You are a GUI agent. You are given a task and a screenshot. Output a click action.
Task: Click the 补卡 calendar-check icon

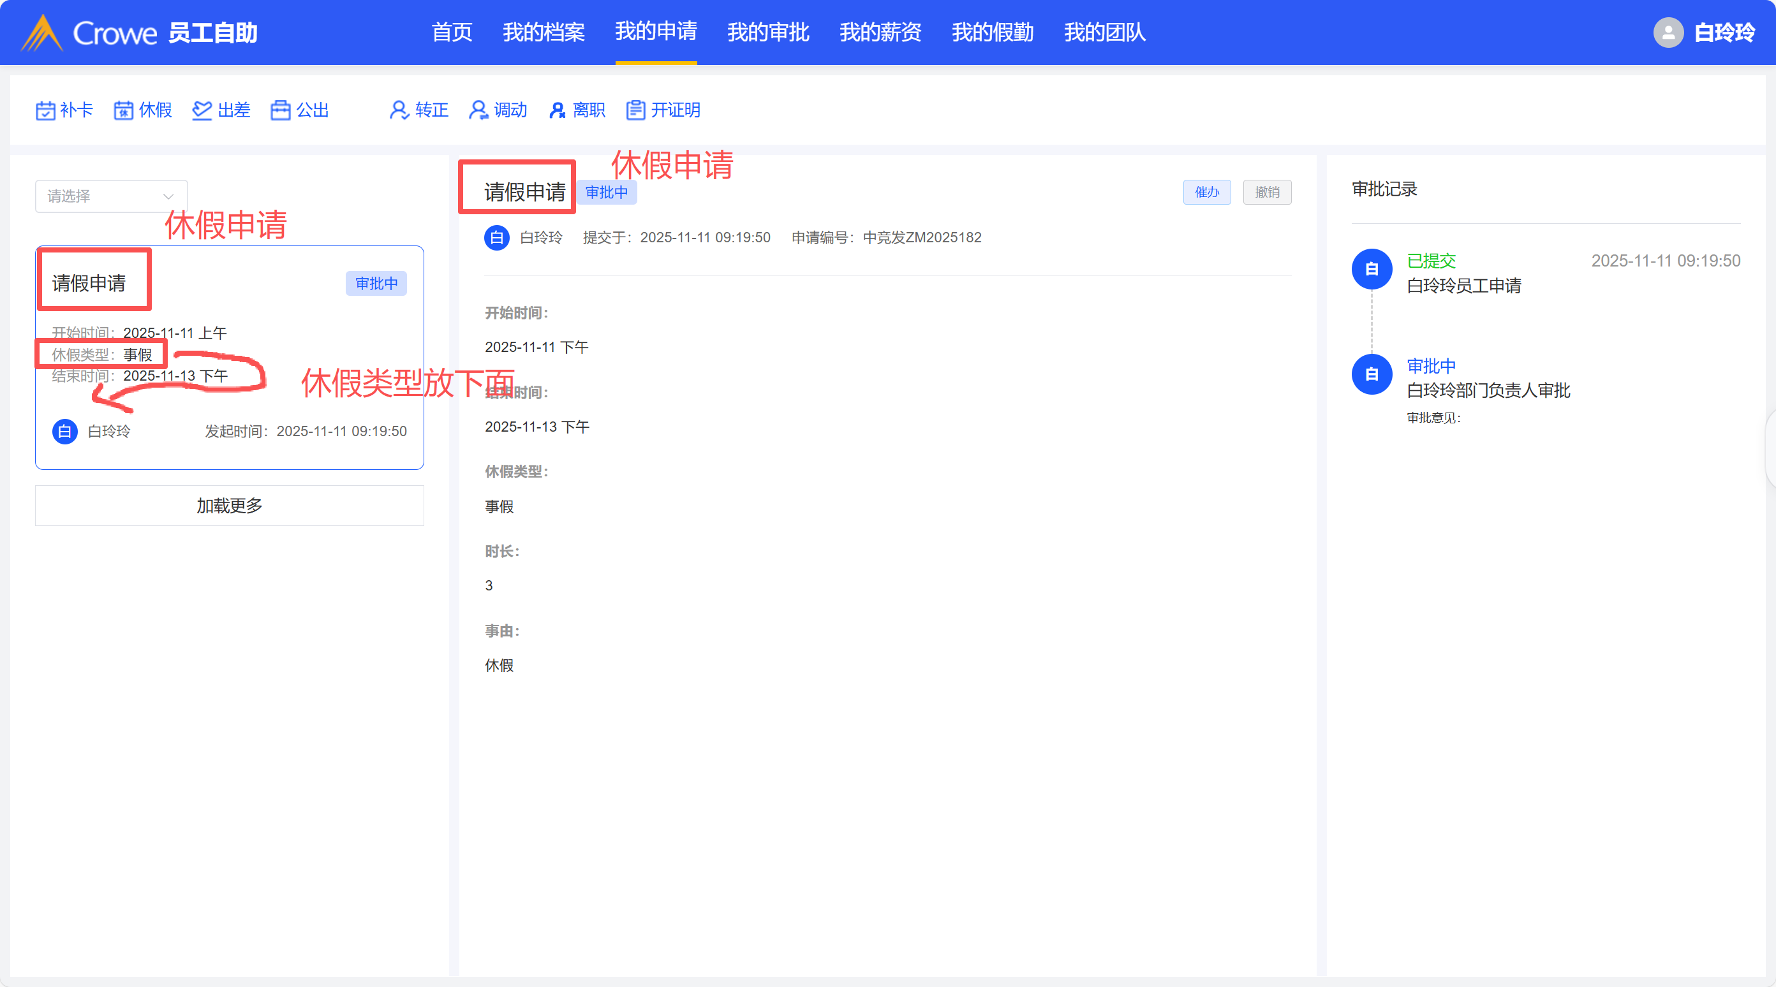pos(45,110)
